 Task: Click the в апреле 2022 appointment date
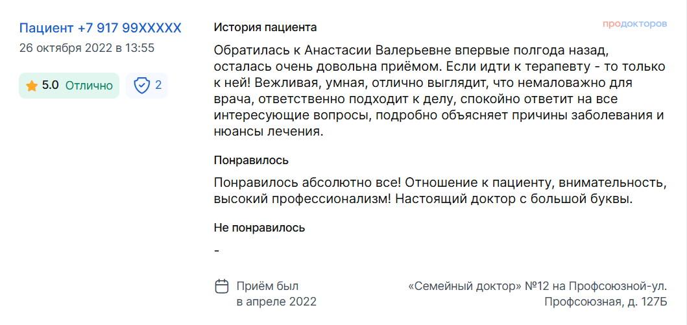(x=276, y=302)
